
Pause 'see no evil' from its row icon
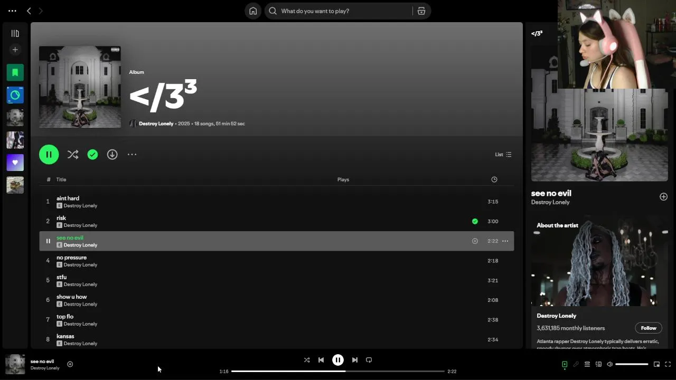[x=48, y=241]
